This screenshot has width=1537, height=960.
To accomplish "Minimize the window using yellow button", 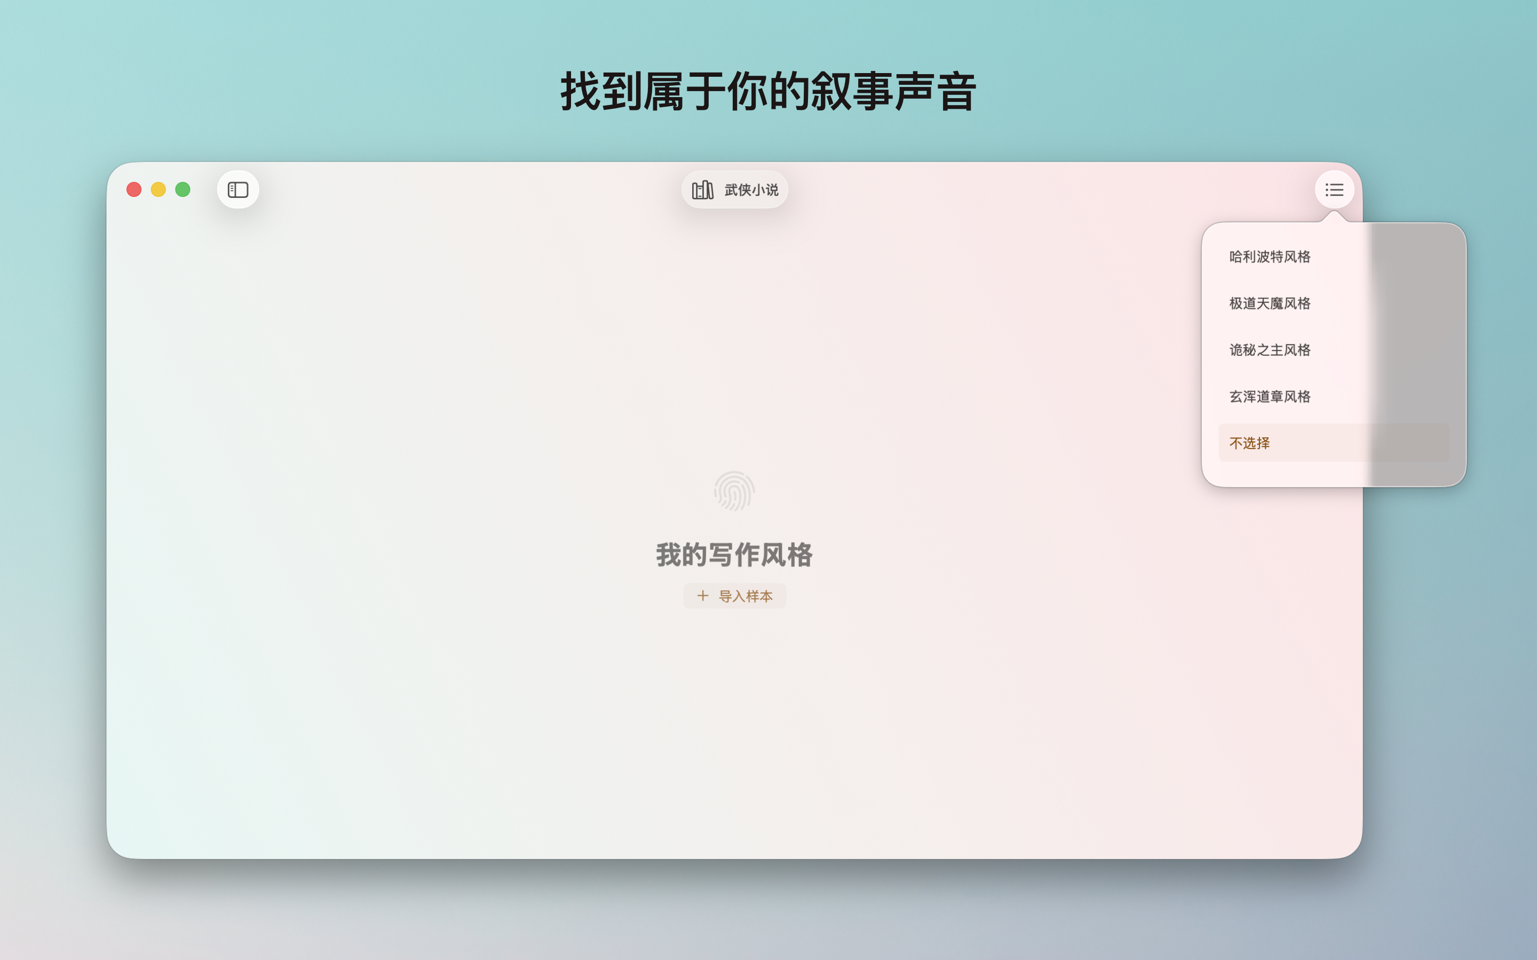I will point(158,189).
